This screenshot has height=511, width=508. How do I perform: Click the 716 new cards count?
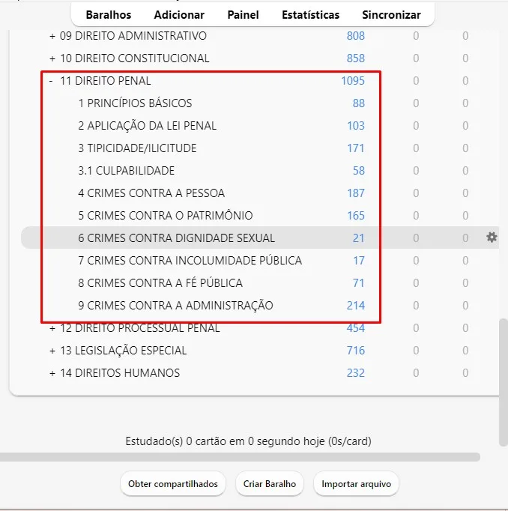click(x=355, y=351)
